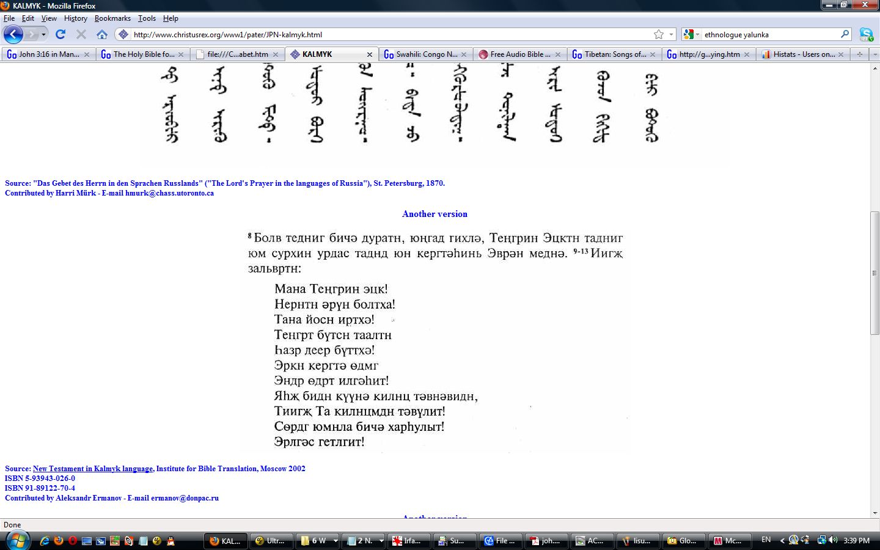Click the Another version heading
Viewport: 880px width, 550px height.
pyautogui.click(x=435, y=214)
